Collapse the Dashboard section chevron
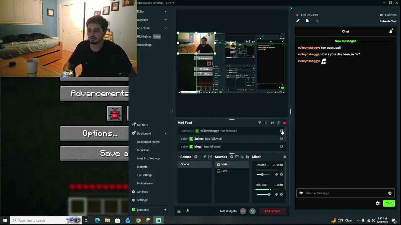Screen dimensions: 401x225 (165, 134)
